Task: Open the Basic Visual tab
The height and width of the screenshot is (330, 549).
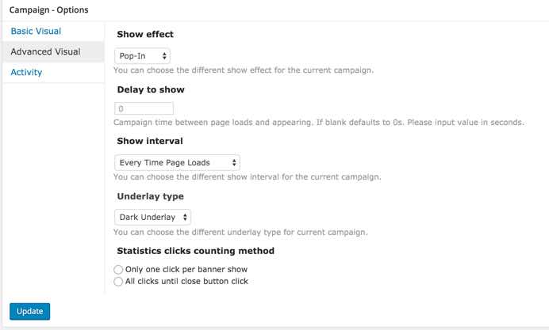Action: point(36,31)
